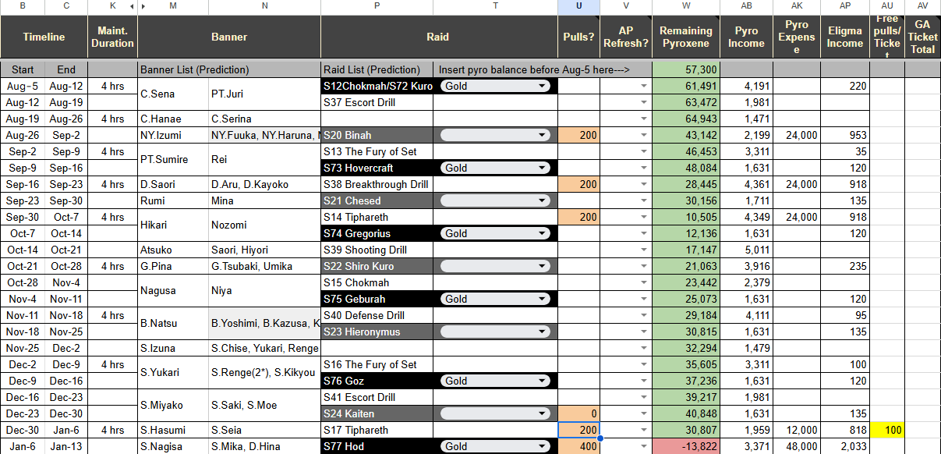941x454 pixels.
Task: Select highlighted column U header
Action: coord(578,7)
